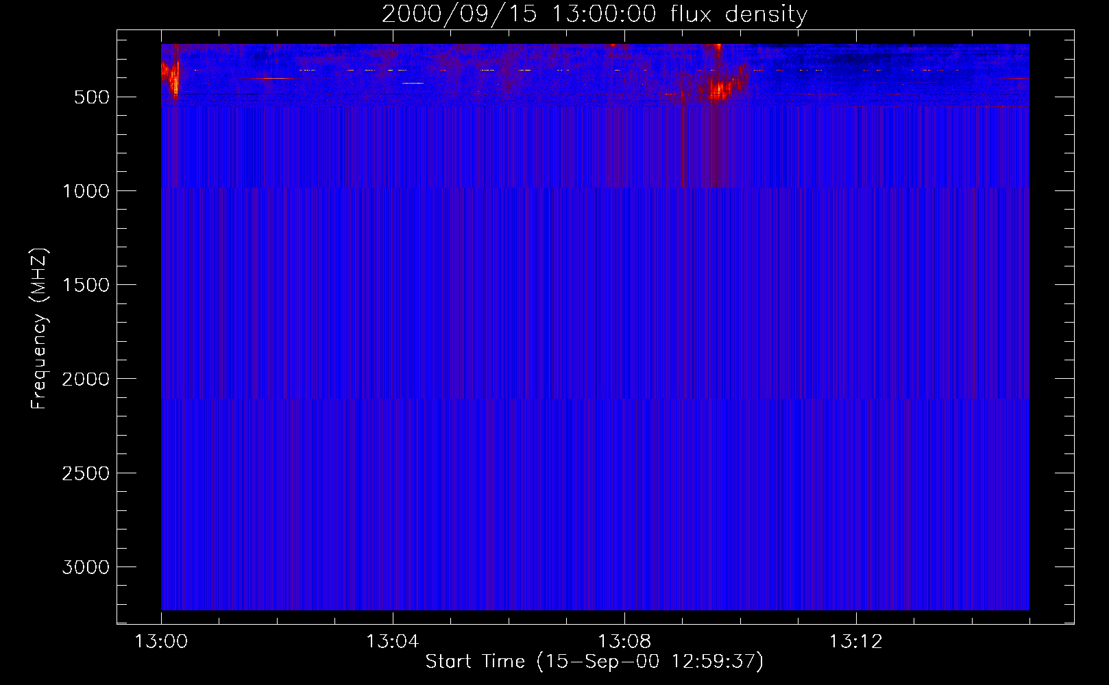Click the 2000 frequency tick label

pos(86,379)
